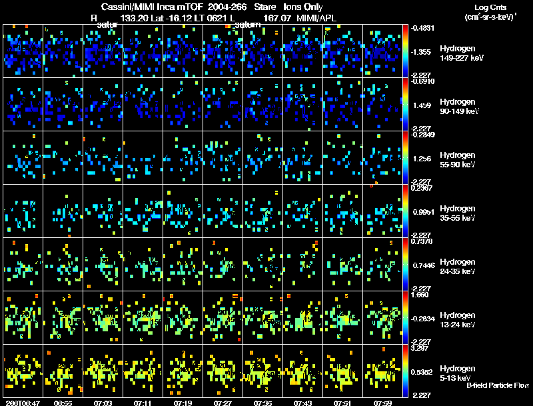The height and width of the screenshot is (406, 533).
Task: Click the color bar for the 90-149 keV row
Action: click(405, 105)
